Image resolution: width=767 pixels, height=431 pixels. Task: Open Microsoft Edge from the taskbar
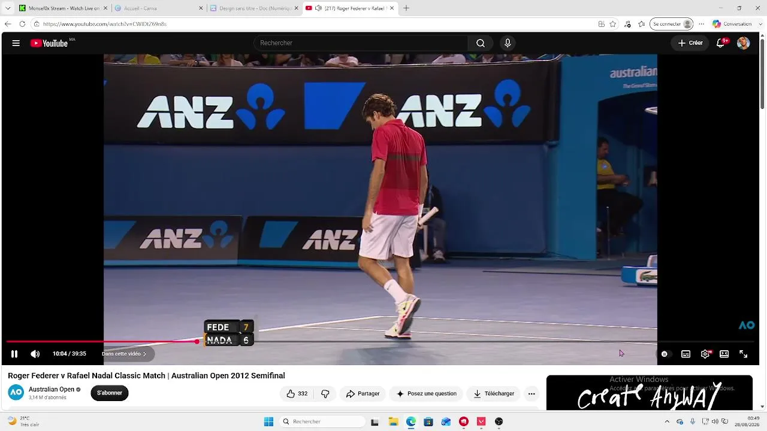411,421
